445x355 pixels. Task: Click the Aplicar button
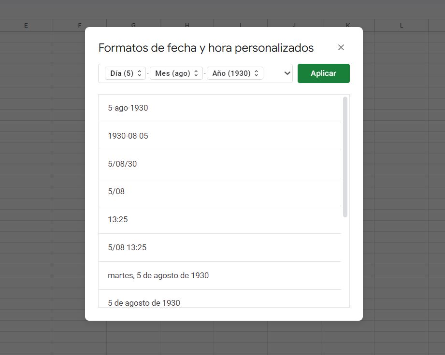point(324,73)
